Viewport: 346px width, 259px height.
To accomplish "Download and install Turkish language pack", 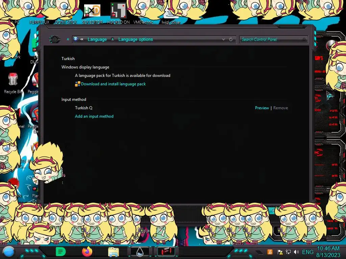I will tap(113, 84).
